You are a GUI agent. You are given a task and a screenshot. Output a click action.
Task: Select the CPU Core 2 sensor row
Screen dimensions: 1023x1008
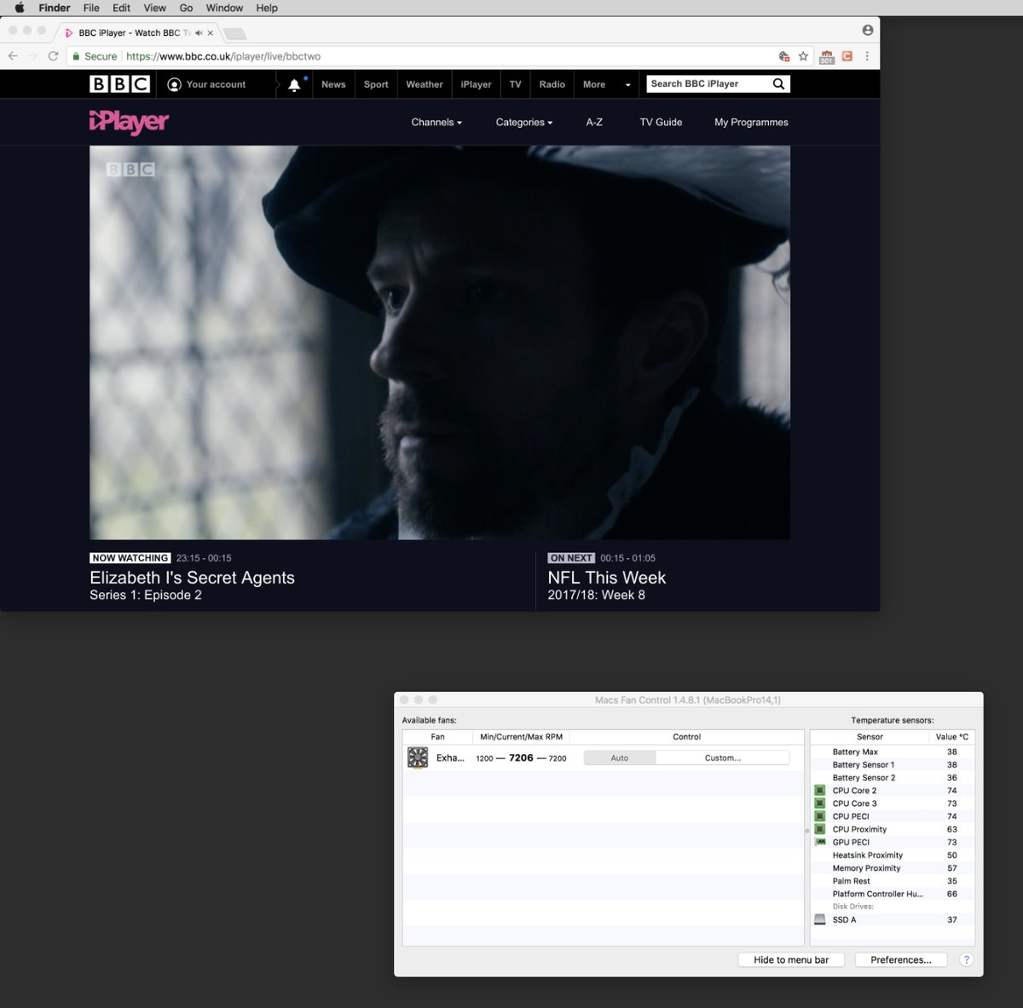point(892,791)
